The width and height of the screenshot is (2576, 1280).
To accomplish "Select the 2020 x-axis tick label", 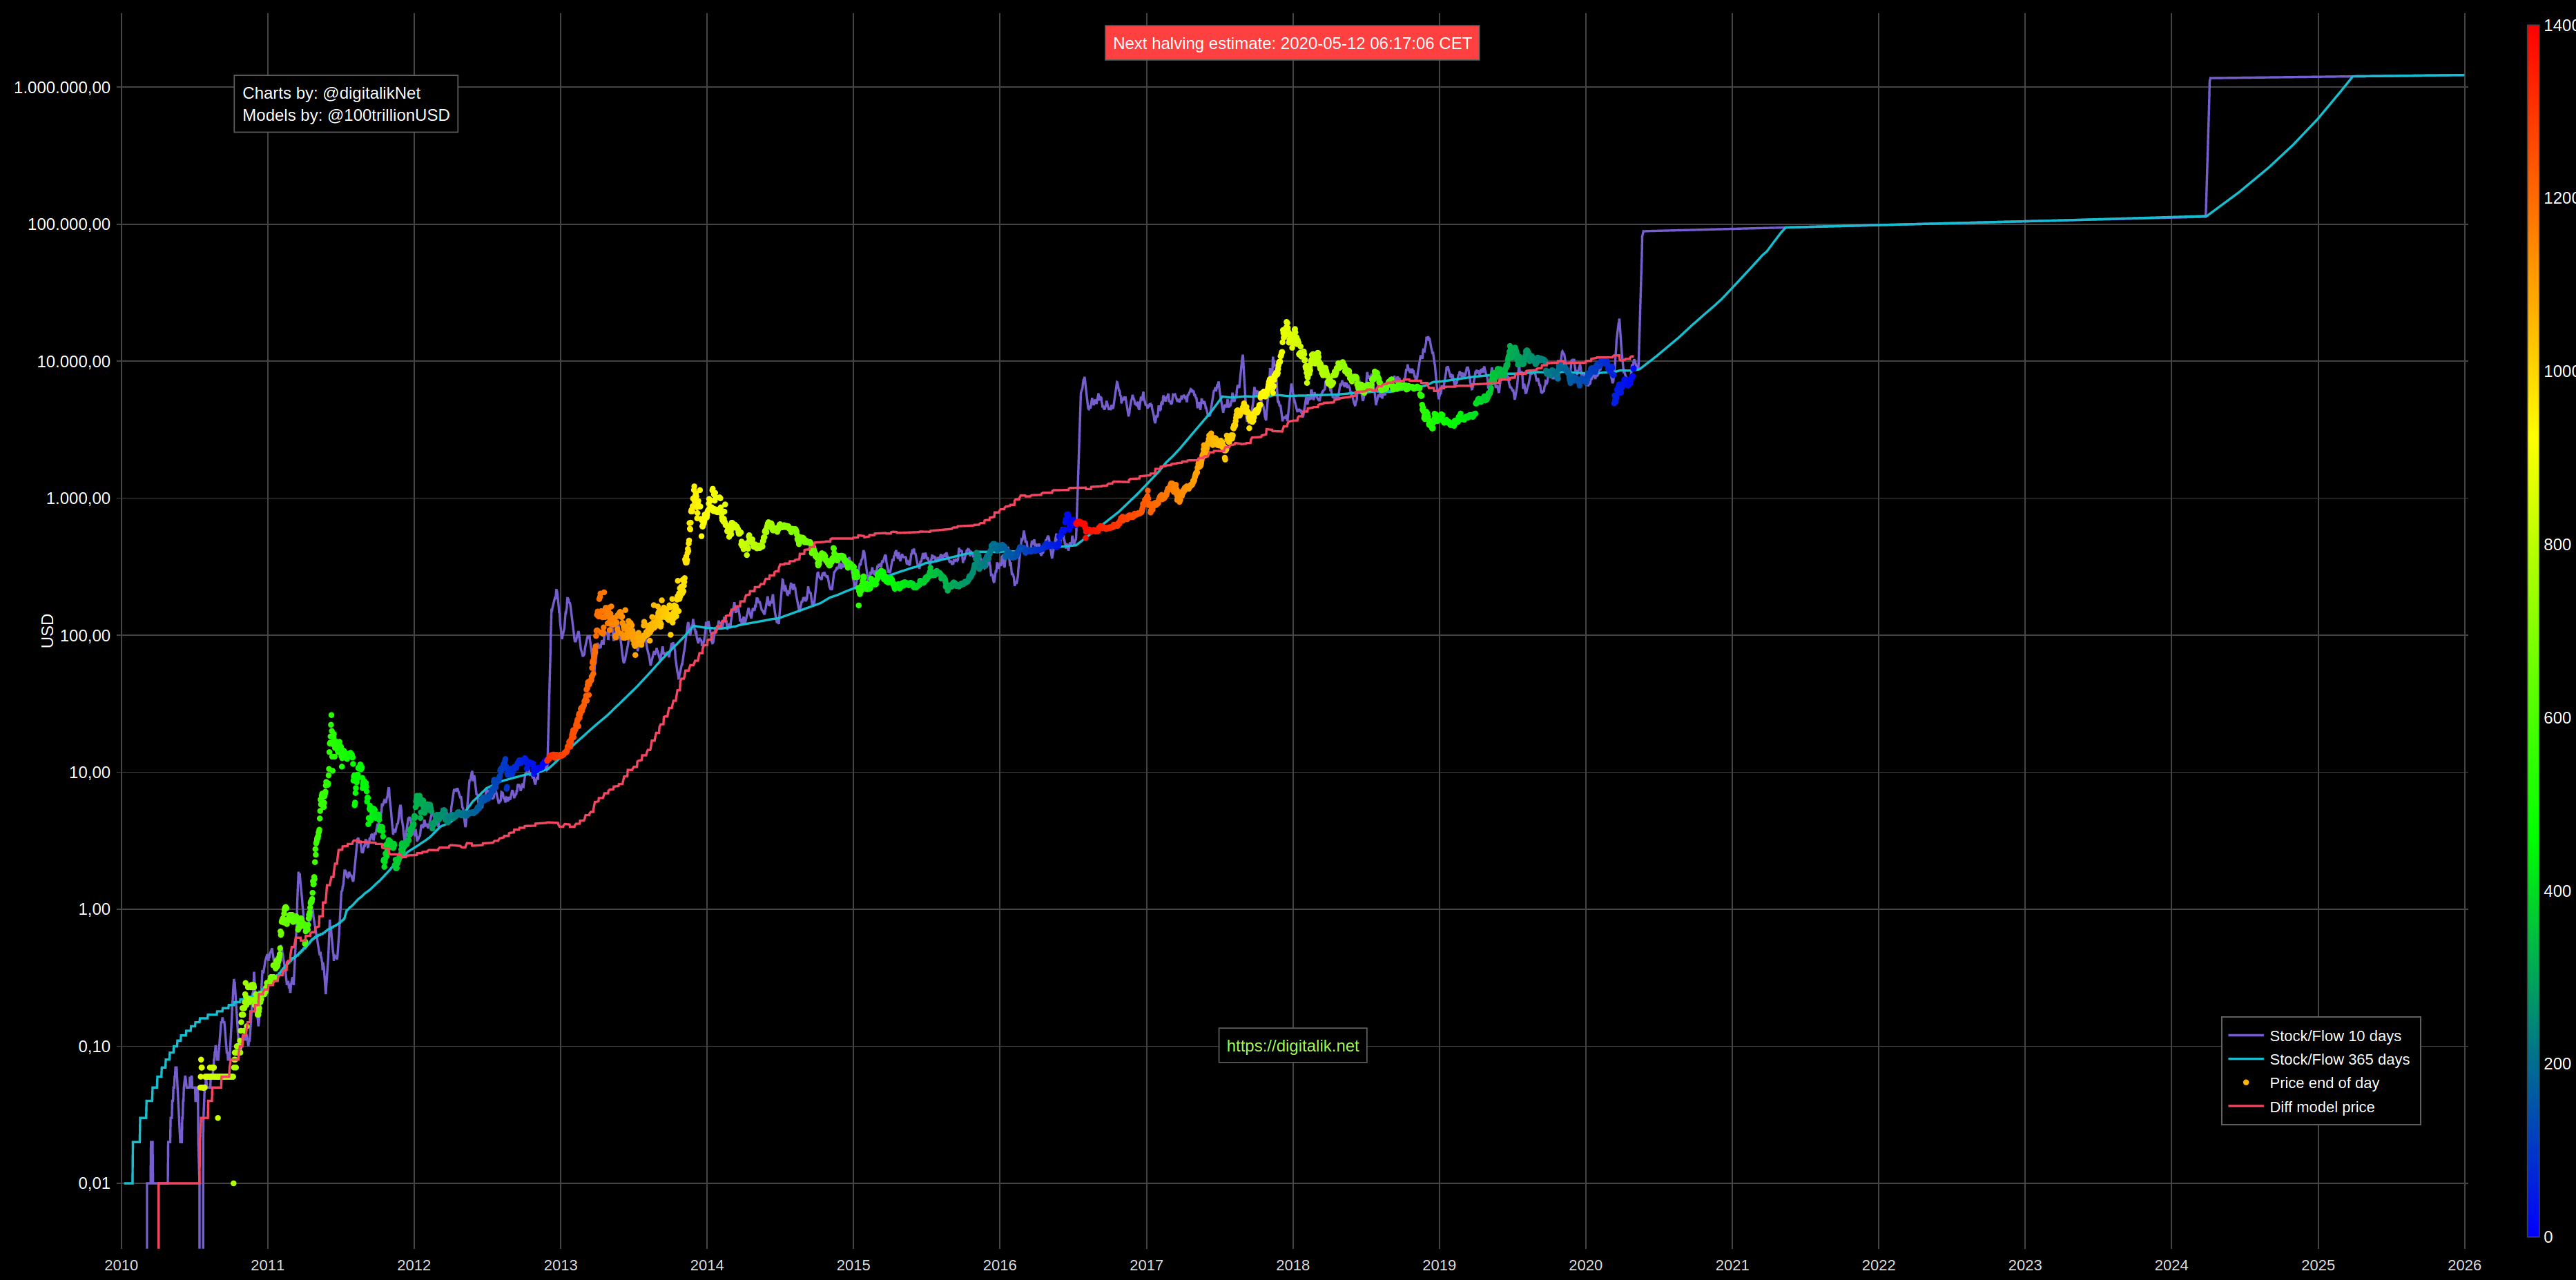I will pyautogui.click(x=1585, y=1265).
